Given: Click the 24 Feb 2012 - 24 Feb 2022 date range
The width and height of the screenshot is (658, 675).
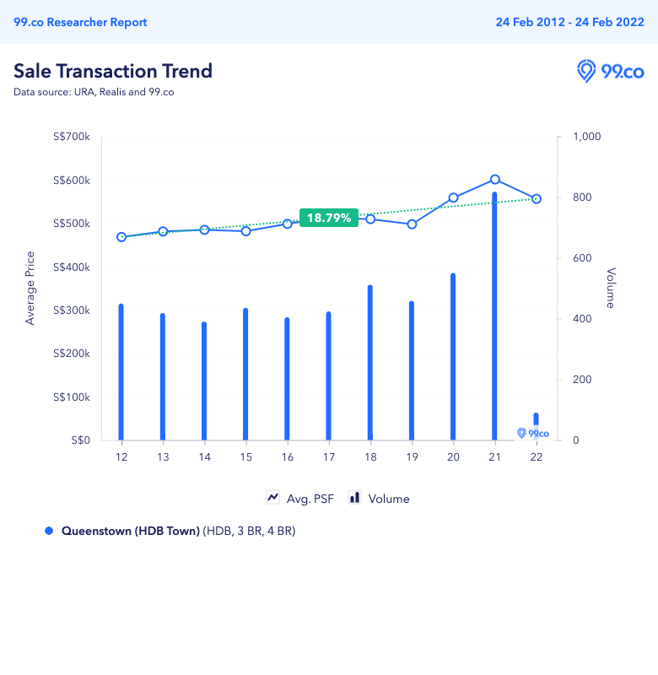Looking at the screenshot, I should click(569, 22).
